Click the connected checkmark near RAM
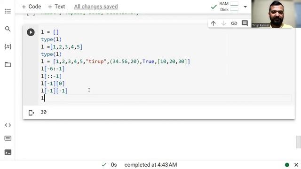 click(x=214, y=7)
